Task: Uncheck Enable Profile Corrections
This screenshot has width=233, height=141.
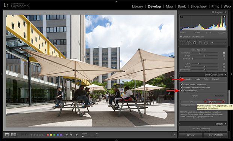Action: tap(182, 84)
